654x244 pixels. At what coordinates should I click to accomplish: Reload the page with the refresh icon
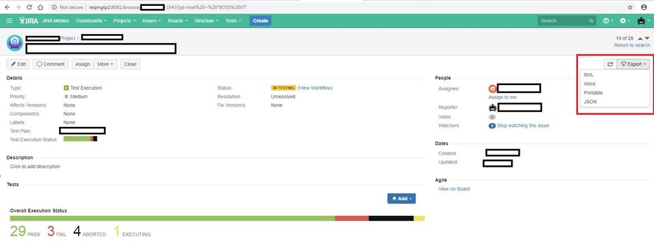point(29,7)
